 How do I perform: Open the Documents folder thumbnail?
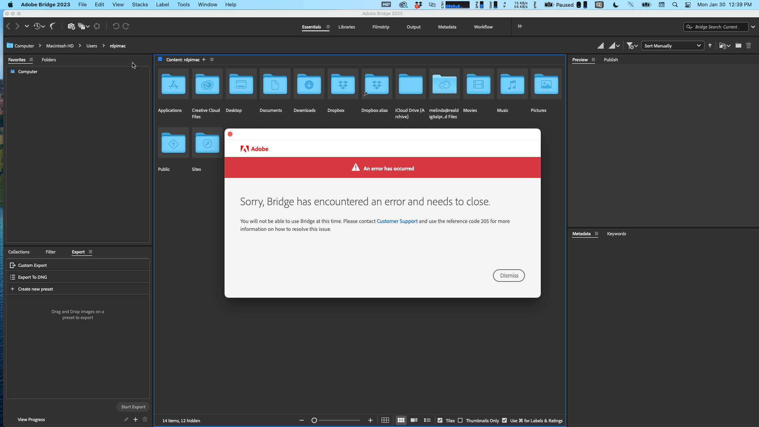274,84
